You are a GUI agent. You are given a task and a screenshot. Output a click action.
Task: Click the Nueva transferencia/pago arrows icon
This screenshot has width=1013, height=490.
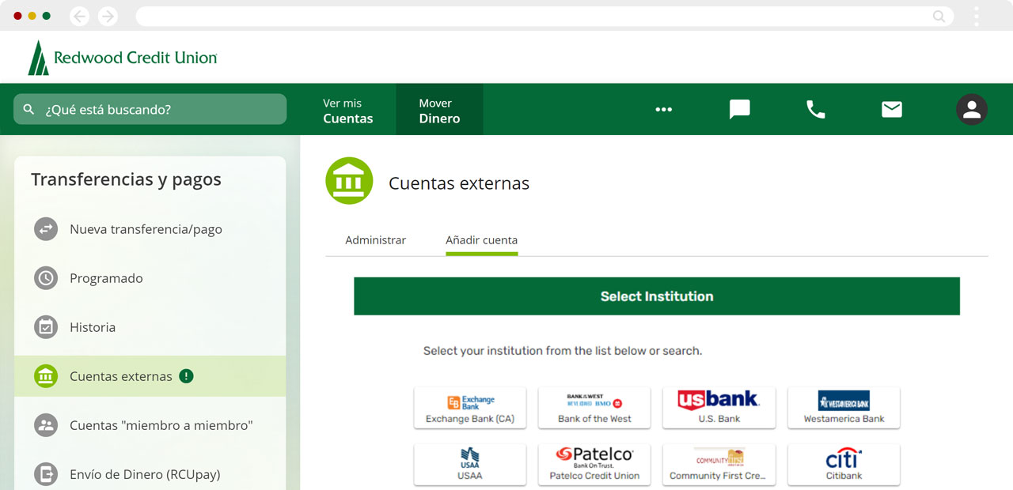click(x=46, y=229)
